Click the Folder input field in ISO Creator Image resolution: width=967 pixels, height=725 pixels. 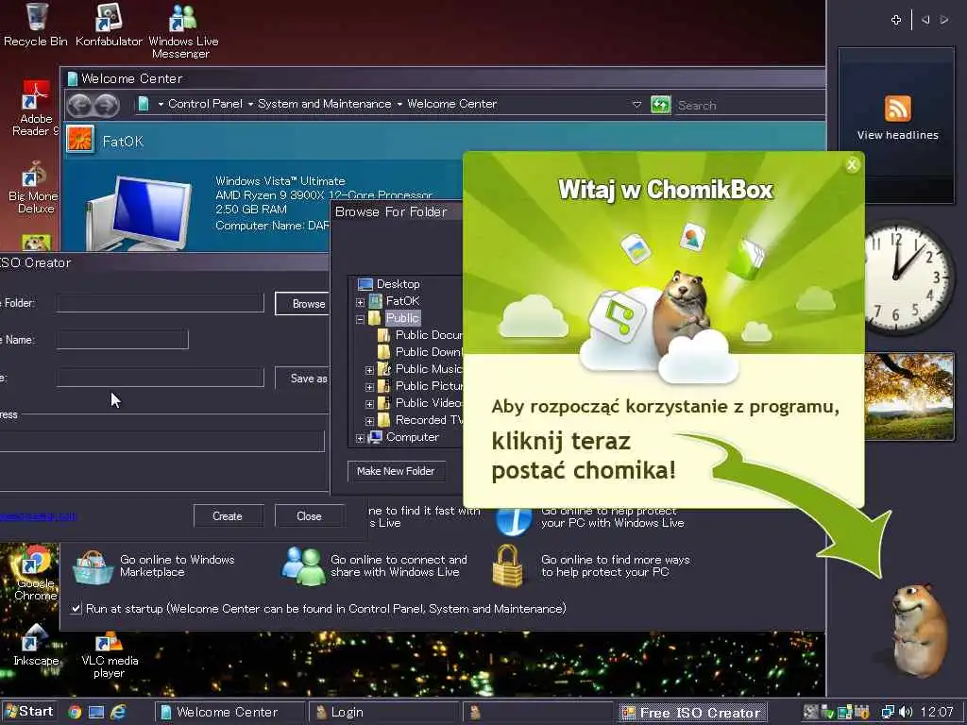tap(161, 303)
